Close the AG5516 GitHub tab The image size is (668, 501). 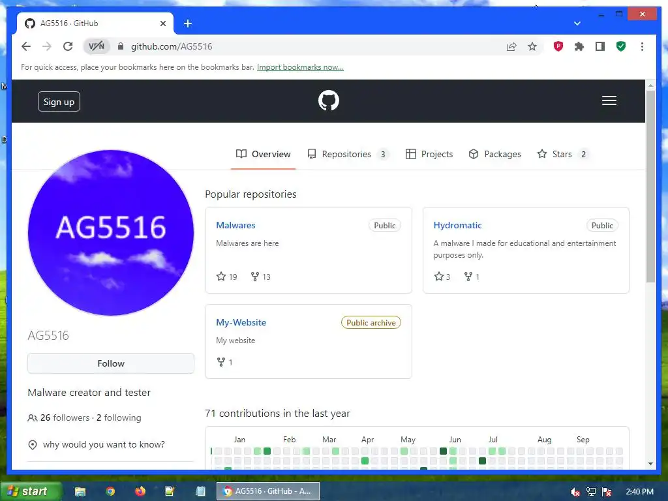[x=162, y=23]
